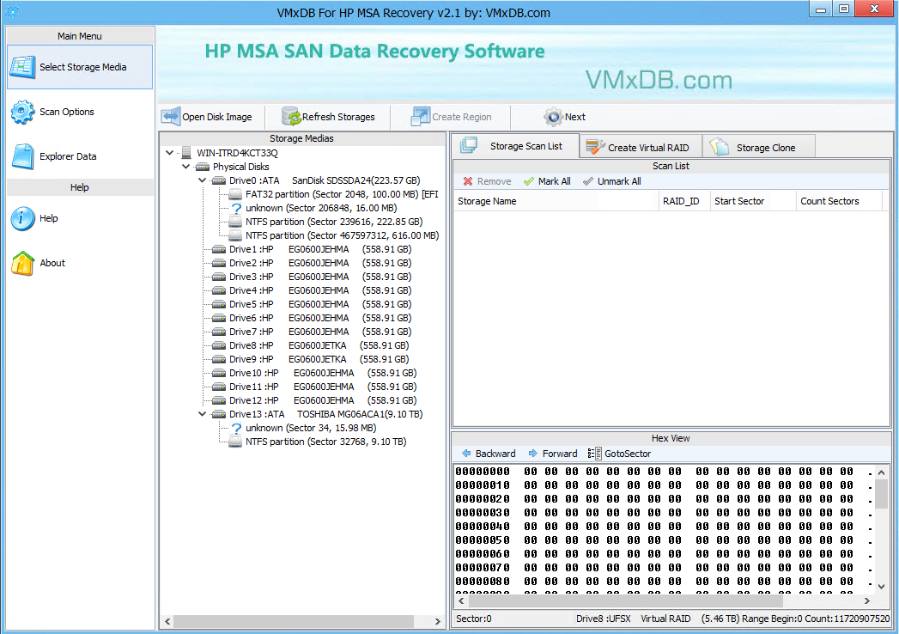
Task: Collapse the WIN-ITRD4KCT33Q tree node
Action: 170,153
